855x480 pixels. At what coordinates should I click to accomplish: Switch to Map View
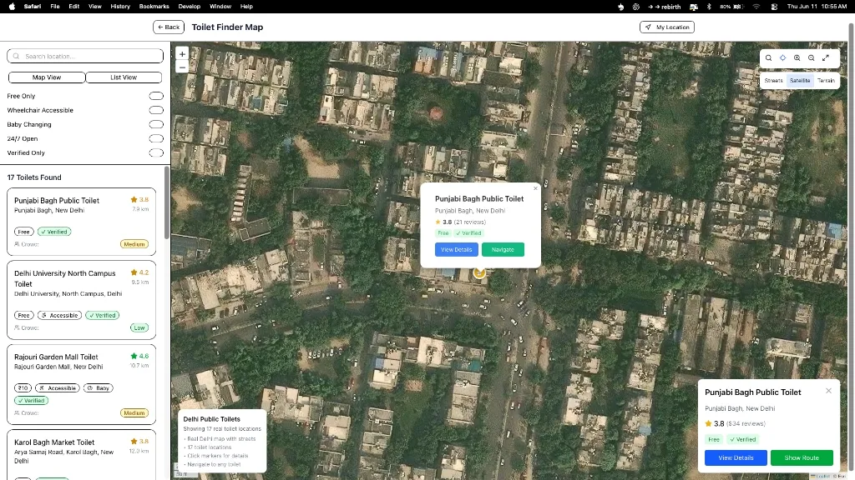[47, 77]
